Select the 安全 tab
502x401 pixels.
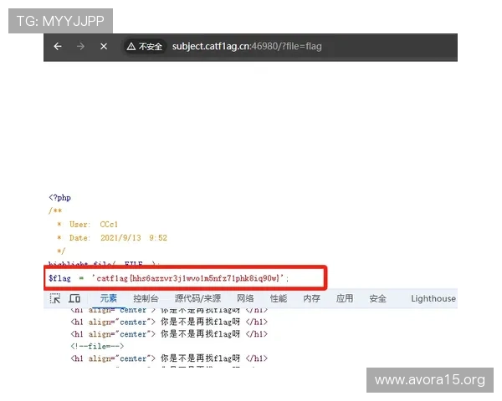point(378,298)
